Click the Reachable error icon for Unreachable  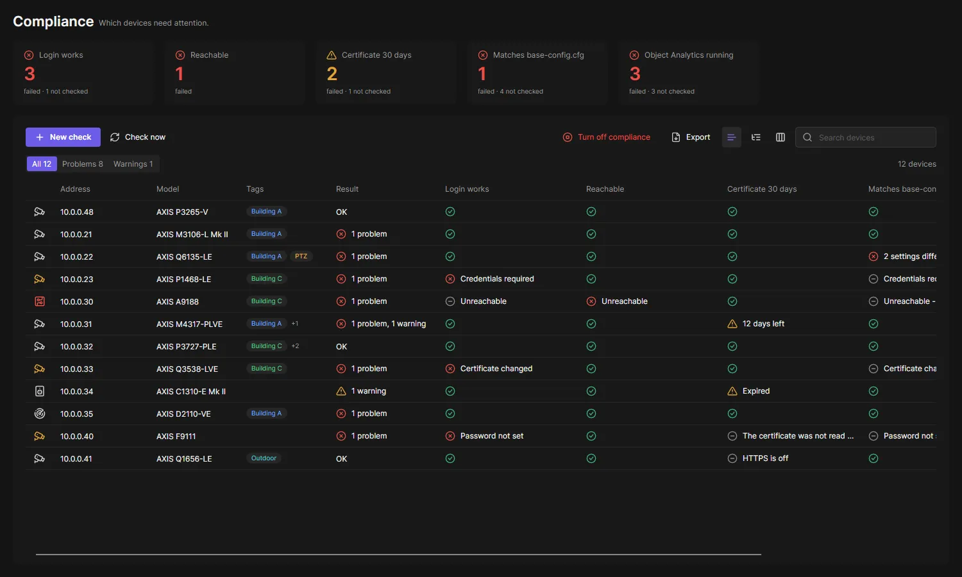click(591, 301)
